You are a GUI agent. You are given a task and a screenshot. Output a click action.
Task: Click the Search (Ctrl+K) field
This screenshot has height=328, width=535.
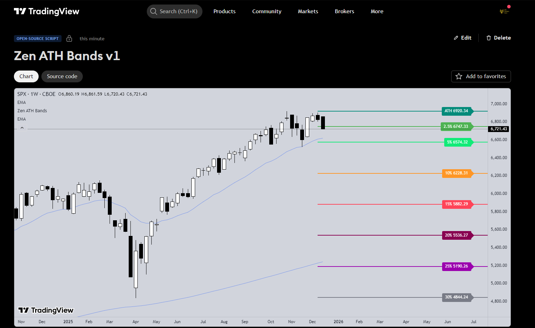pos(178,11)
